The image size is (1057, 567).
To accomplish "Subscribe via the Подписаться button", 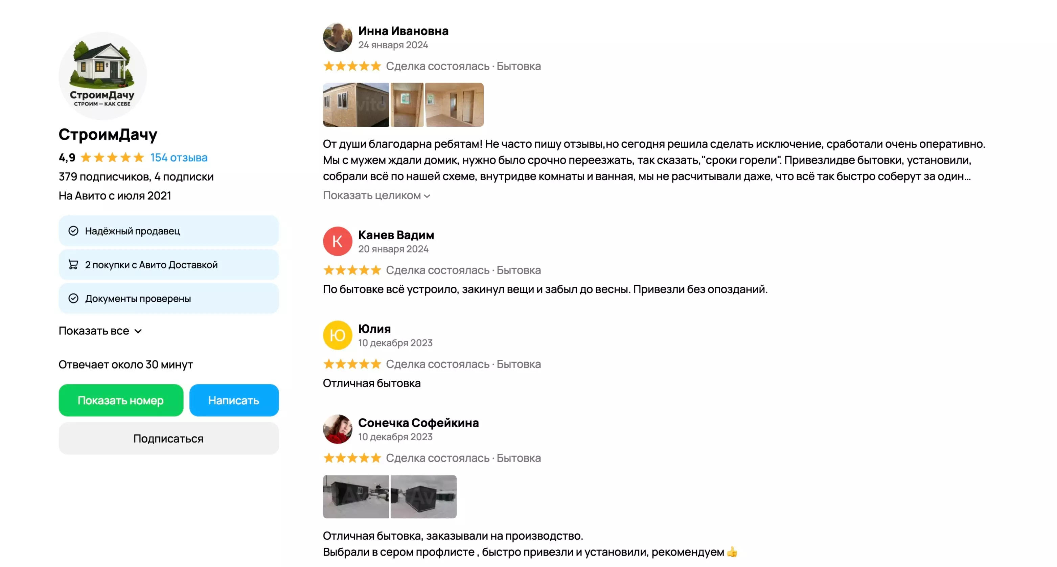I will click(x=169, y=438).
